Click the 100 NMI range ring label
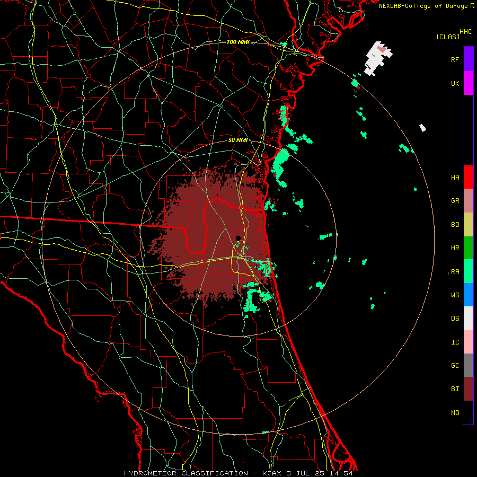Screen dimensions: 477x477 (x=238, y=42)
